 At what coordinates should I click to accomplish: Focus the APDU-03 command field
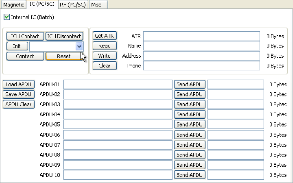click(118, 104)
